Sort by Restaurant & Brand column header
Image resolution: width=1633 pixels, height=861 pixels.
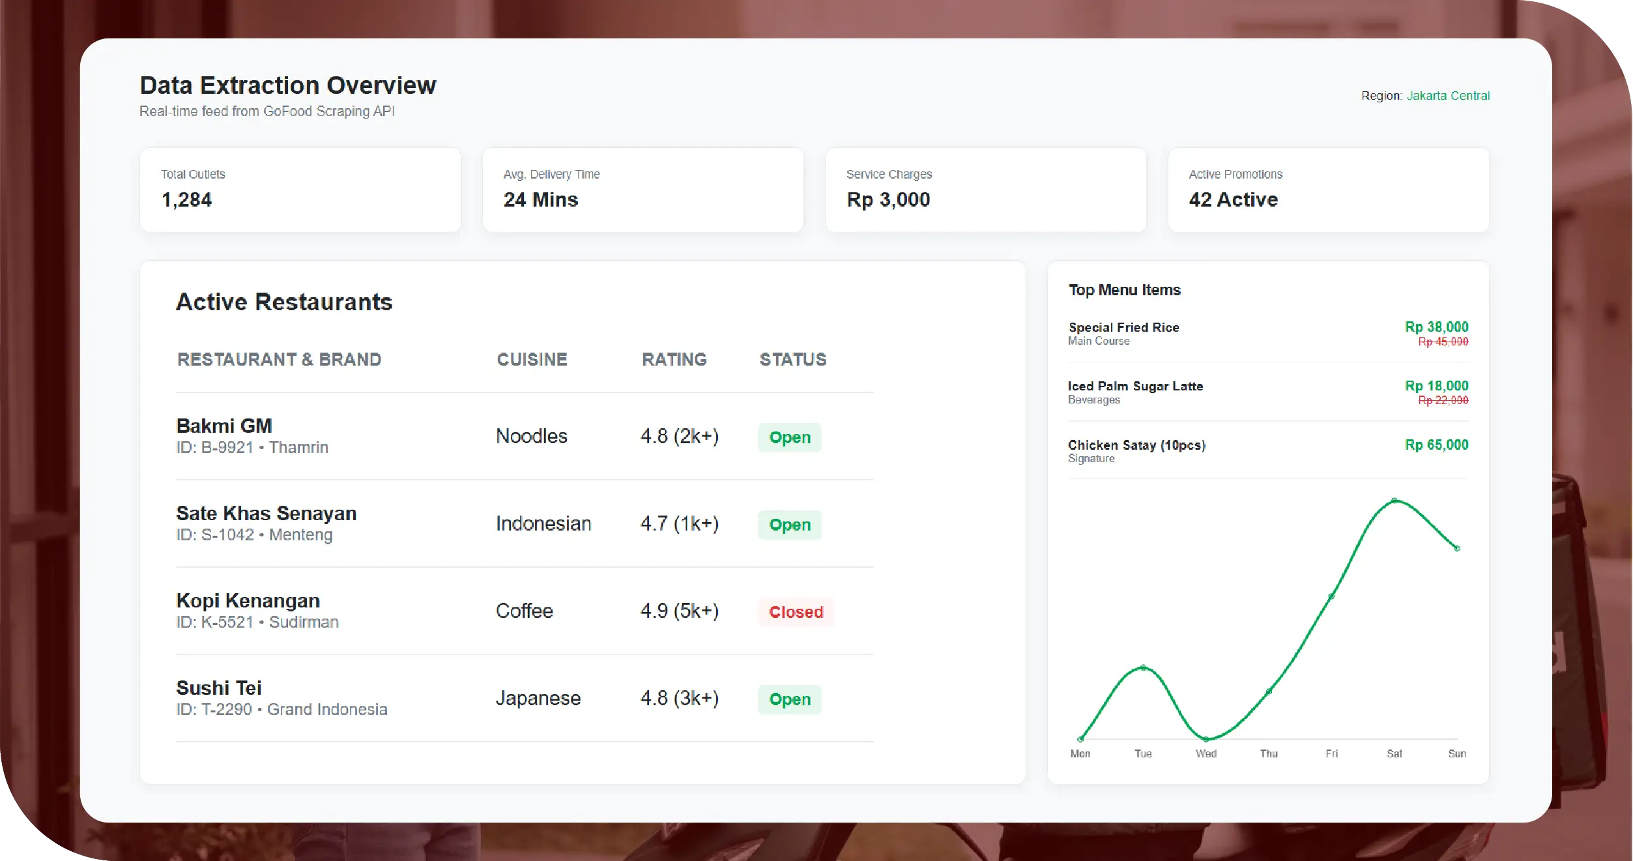279,359
